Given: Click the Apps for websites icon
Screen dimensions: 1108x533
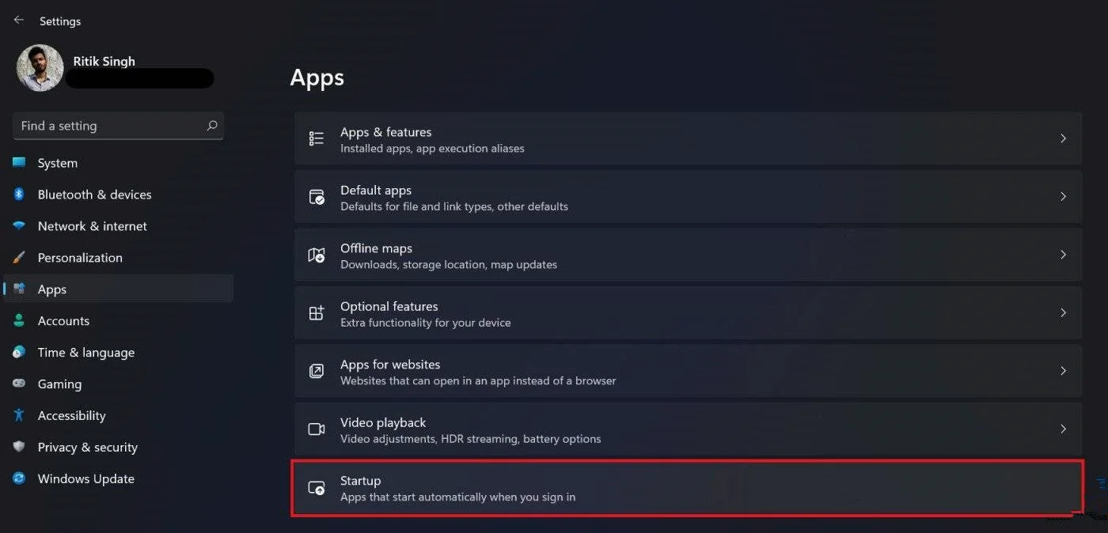Looking at the screenshot, I should click(317, 371).
